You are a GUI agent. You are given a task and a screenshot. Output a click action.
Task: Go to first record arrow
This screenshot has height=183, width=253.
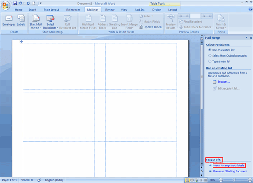coord(181,16)
